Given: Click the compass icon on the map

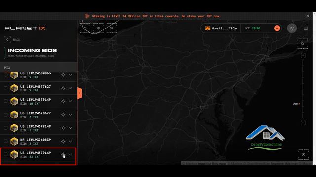Looking at the screenshot, I should (303, 155).
